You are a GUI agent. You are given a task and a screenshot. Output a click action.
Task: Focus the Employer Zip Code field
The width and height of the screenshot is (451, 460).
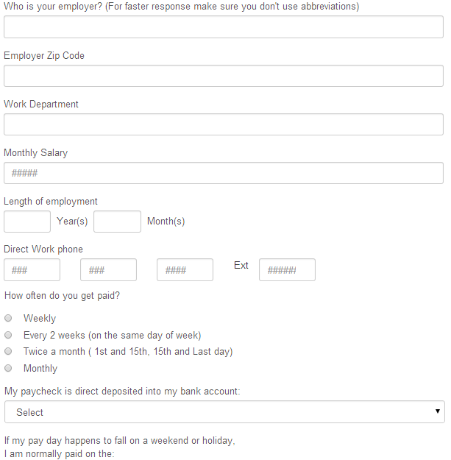[x=224, y=76]
